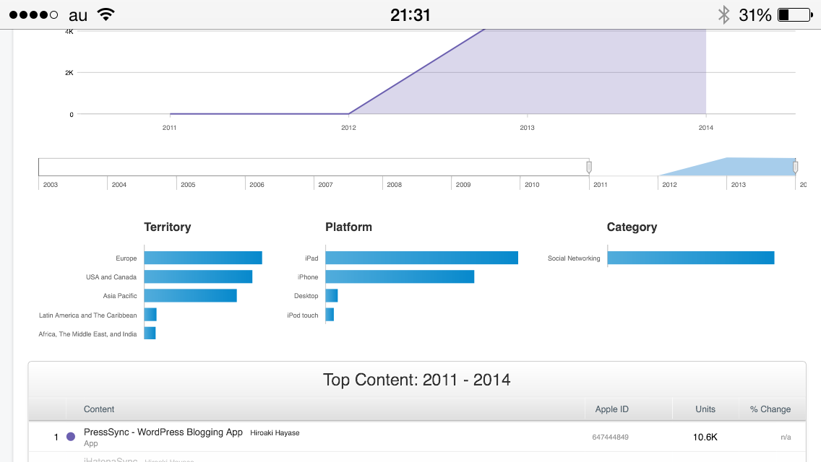Open PressSync - WordPress Blogging App link

click(163, 432)
